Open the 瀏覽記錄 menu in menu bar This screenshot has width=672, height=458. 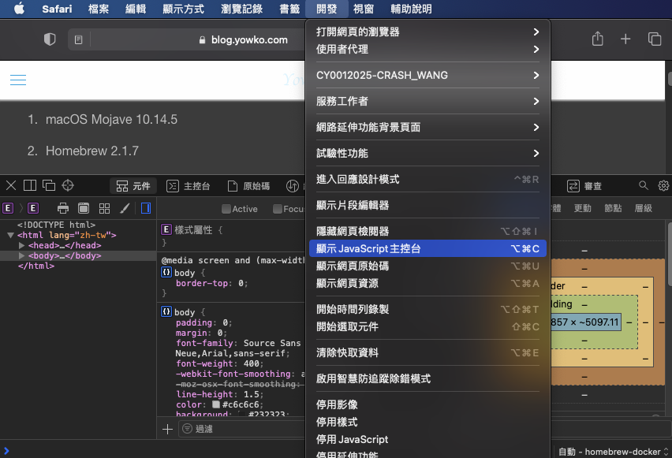[x=241, y=9]
